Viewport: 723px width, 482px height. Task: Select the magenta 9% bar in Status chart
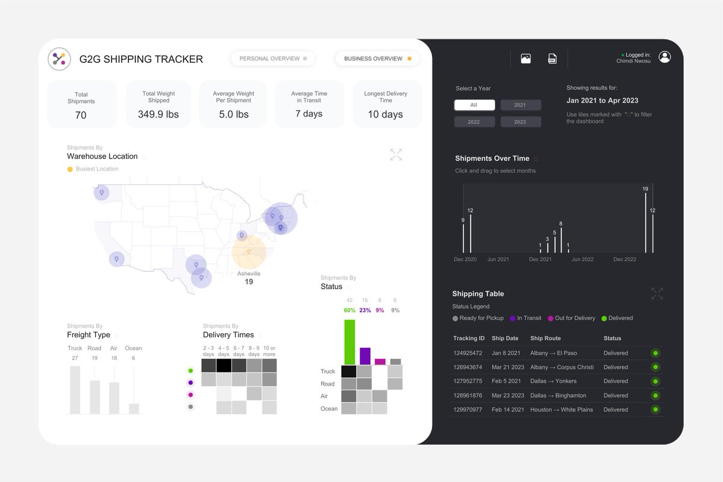380,361
